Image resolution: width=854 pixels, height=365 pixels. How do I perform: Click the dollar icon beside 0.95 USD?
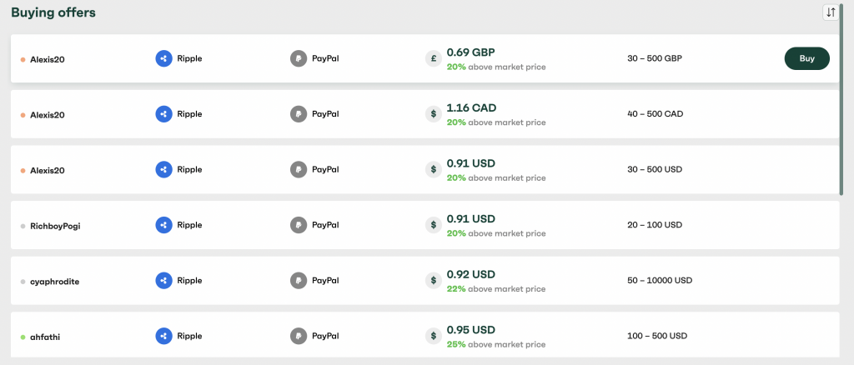click(x=434, y=336)
